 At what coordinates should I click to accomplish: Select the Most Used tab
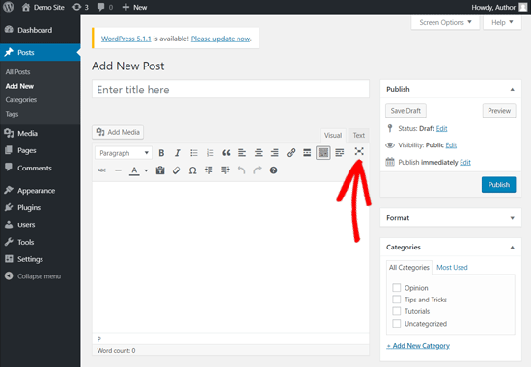tap(452, 268)
